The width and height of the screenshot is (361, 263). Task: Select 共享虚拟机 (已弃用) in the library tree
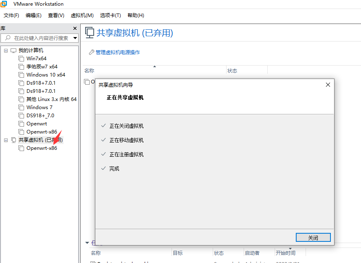(40, 140)
